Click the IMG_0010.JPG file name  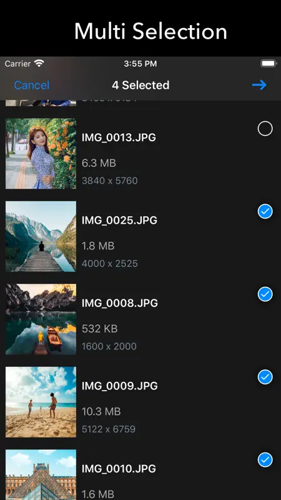tap(119, 469)
